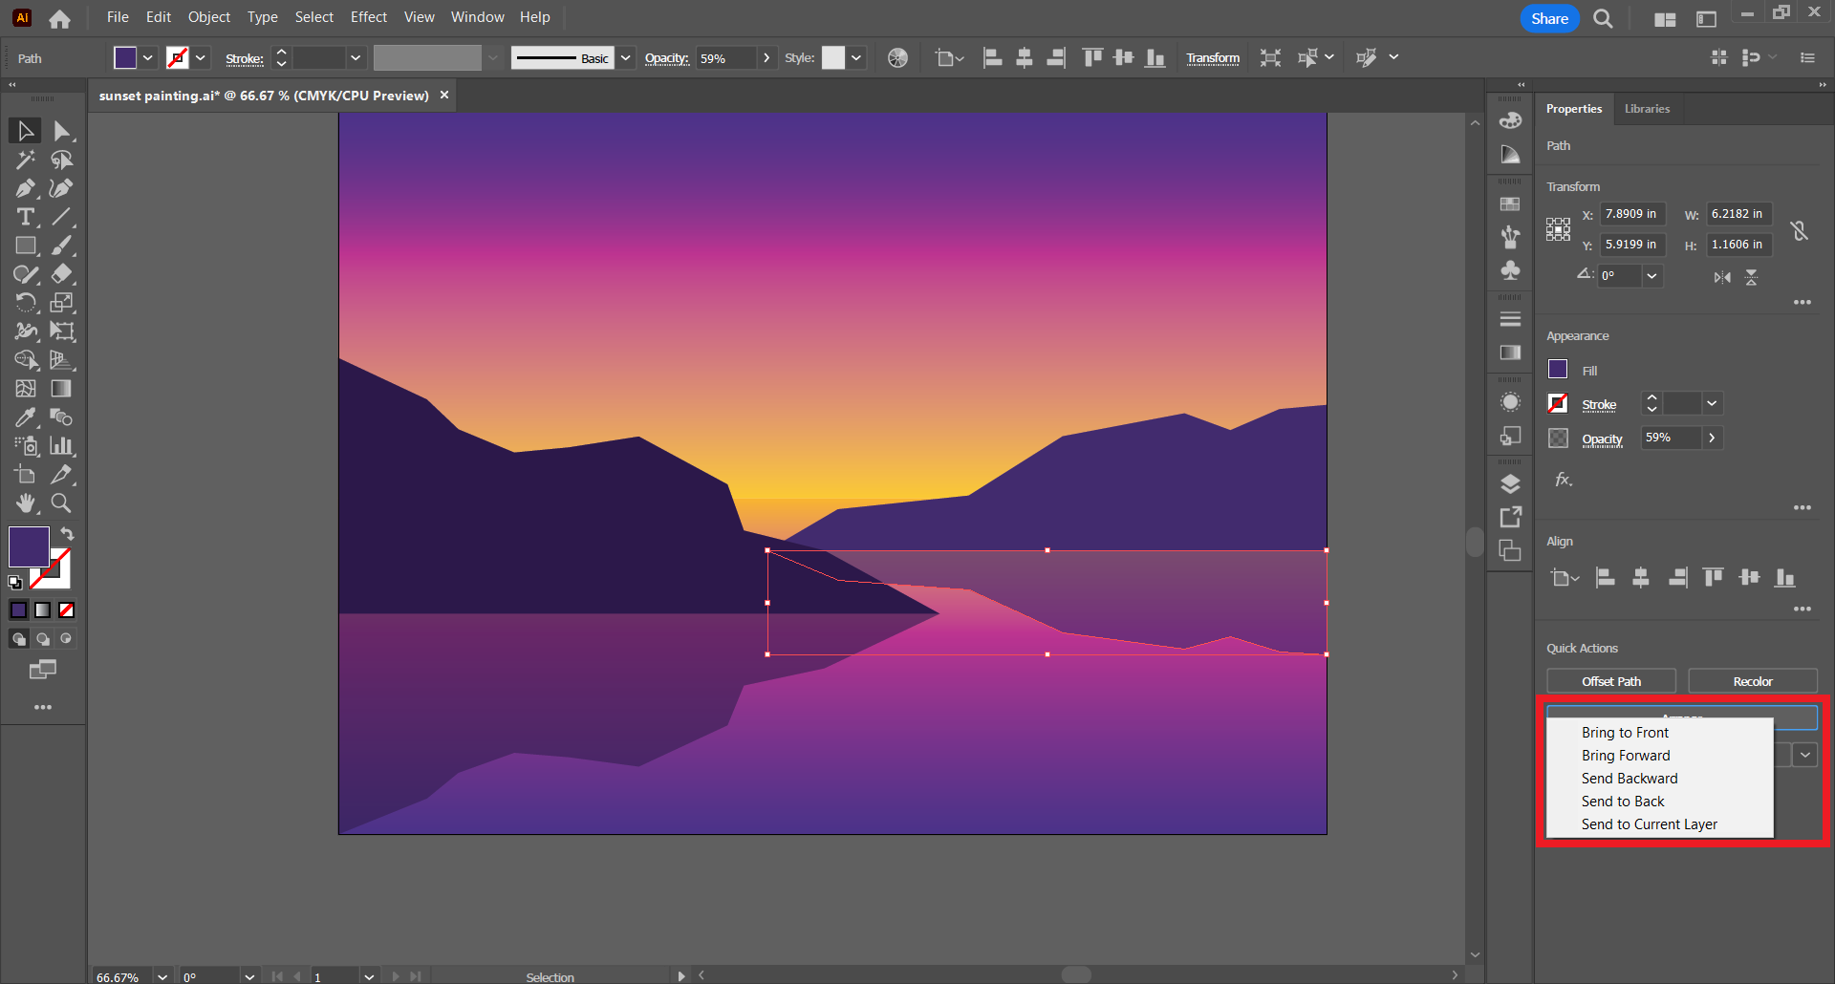Screen dimensions: 1835x984
Task: Click the Recolor button
Action: 1753,681
